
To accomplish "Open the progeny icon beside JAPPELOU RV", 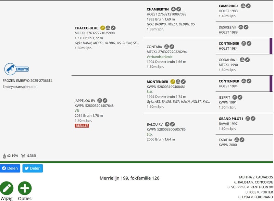I will [x=100, y=101].
